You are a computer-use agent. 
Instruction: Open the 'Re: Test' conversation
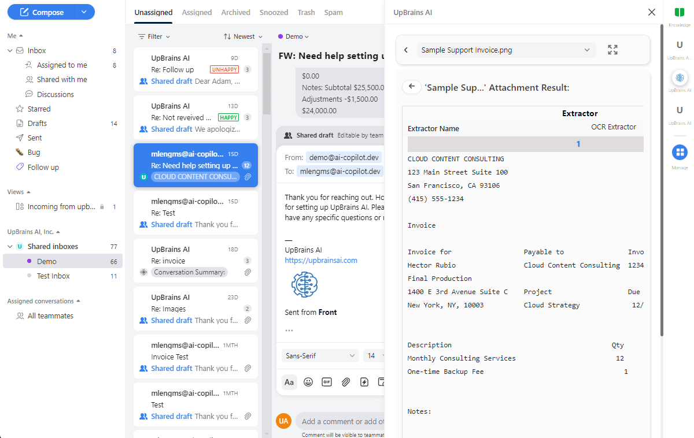click(195, 213)
